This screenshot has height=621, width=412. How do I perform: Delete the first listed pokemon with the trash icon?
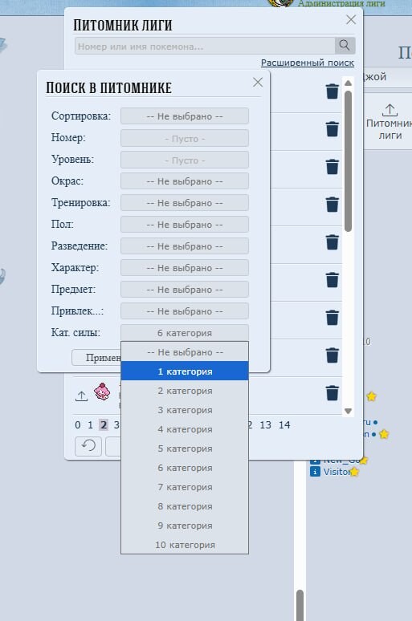332,91
